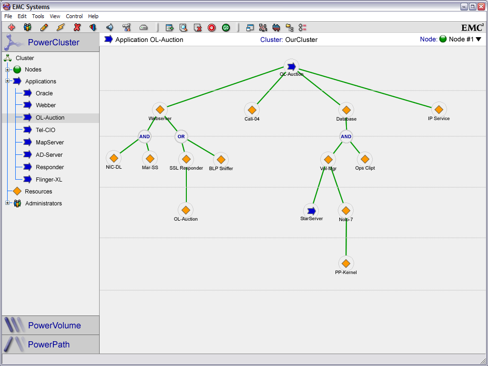Image resolution: width=488 pixels, height=366 pixels.
Task: Expand the Administrators tree branch
Action: (8, 203)
